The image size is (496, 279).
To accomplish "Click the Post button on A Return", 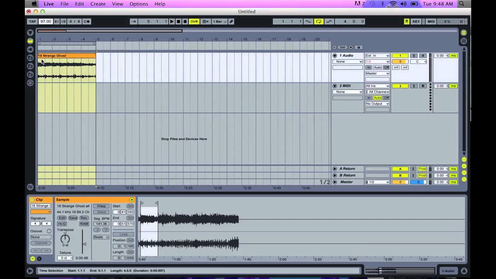I will pyautogui.click(x=422, y=169).
